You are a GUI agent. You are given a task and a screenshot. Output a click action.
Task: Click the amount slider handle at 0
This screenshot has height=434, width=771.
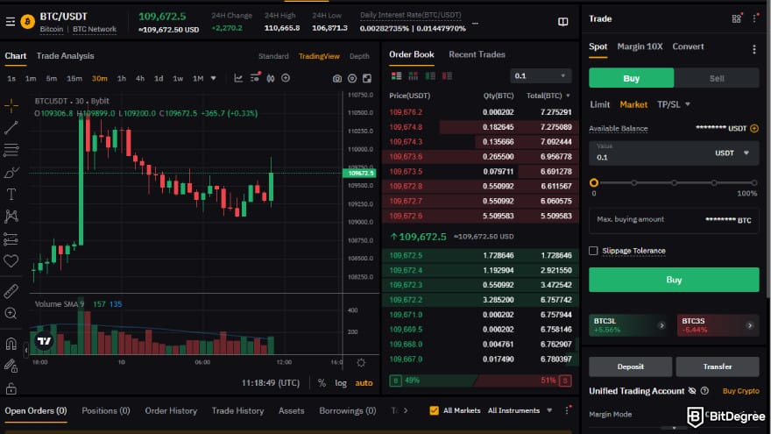(594, 182)
